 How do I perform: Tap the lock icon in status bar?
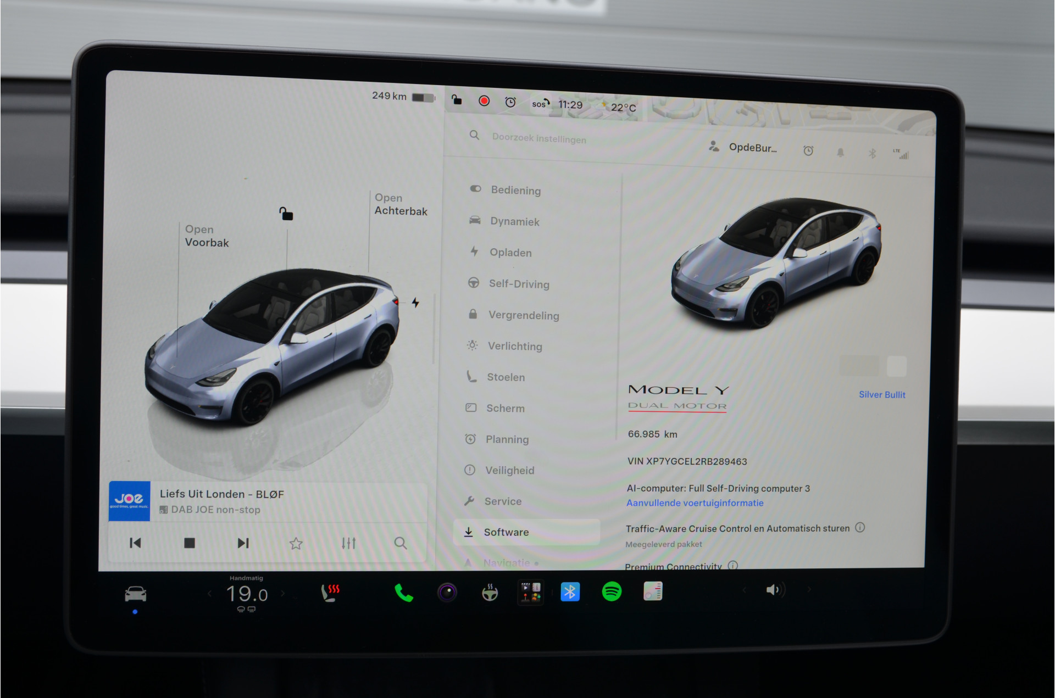coord(457,99)
